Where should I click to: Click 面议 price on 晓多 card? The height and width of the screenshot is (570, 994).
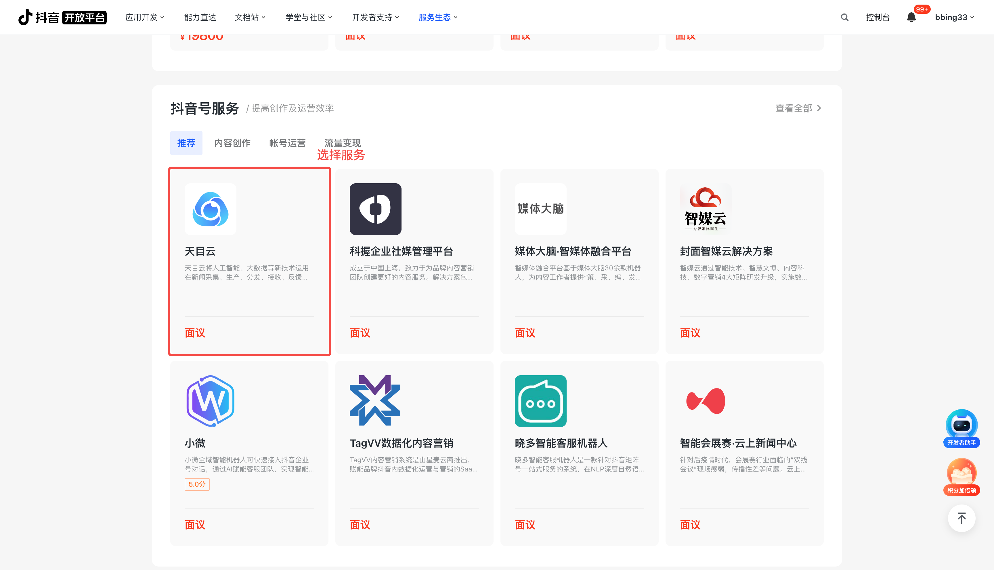[x=525, y=525]
